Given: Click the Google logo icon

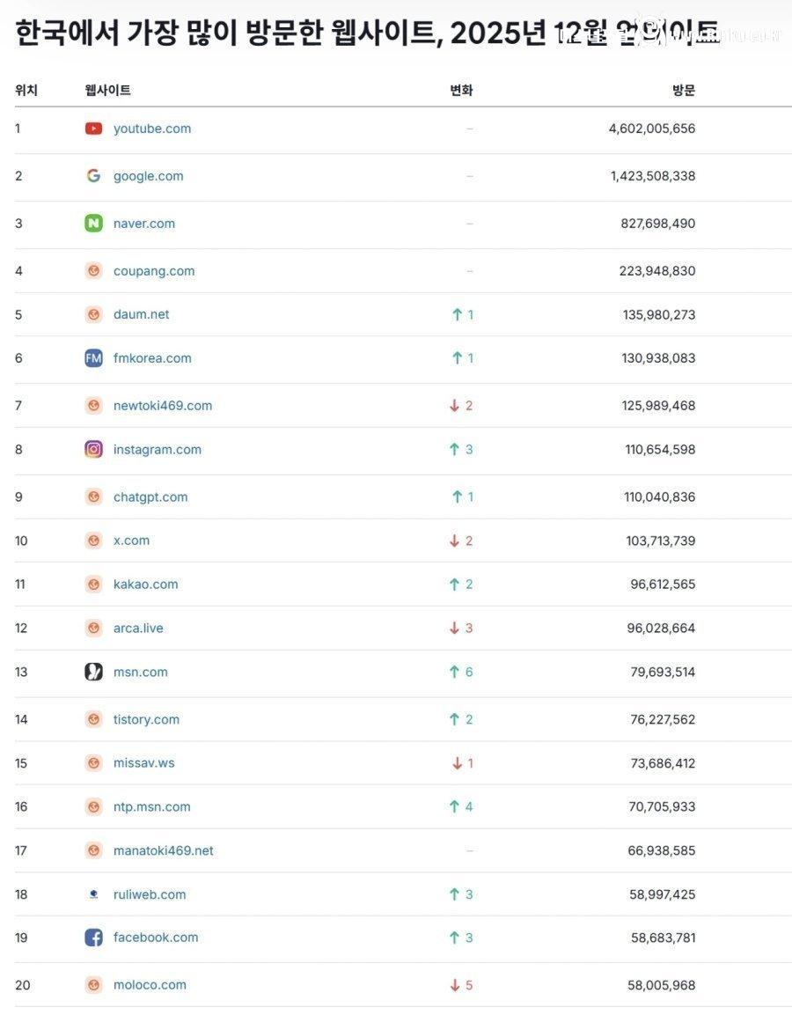Looking at the screenshot, I should tap(93, 176).
